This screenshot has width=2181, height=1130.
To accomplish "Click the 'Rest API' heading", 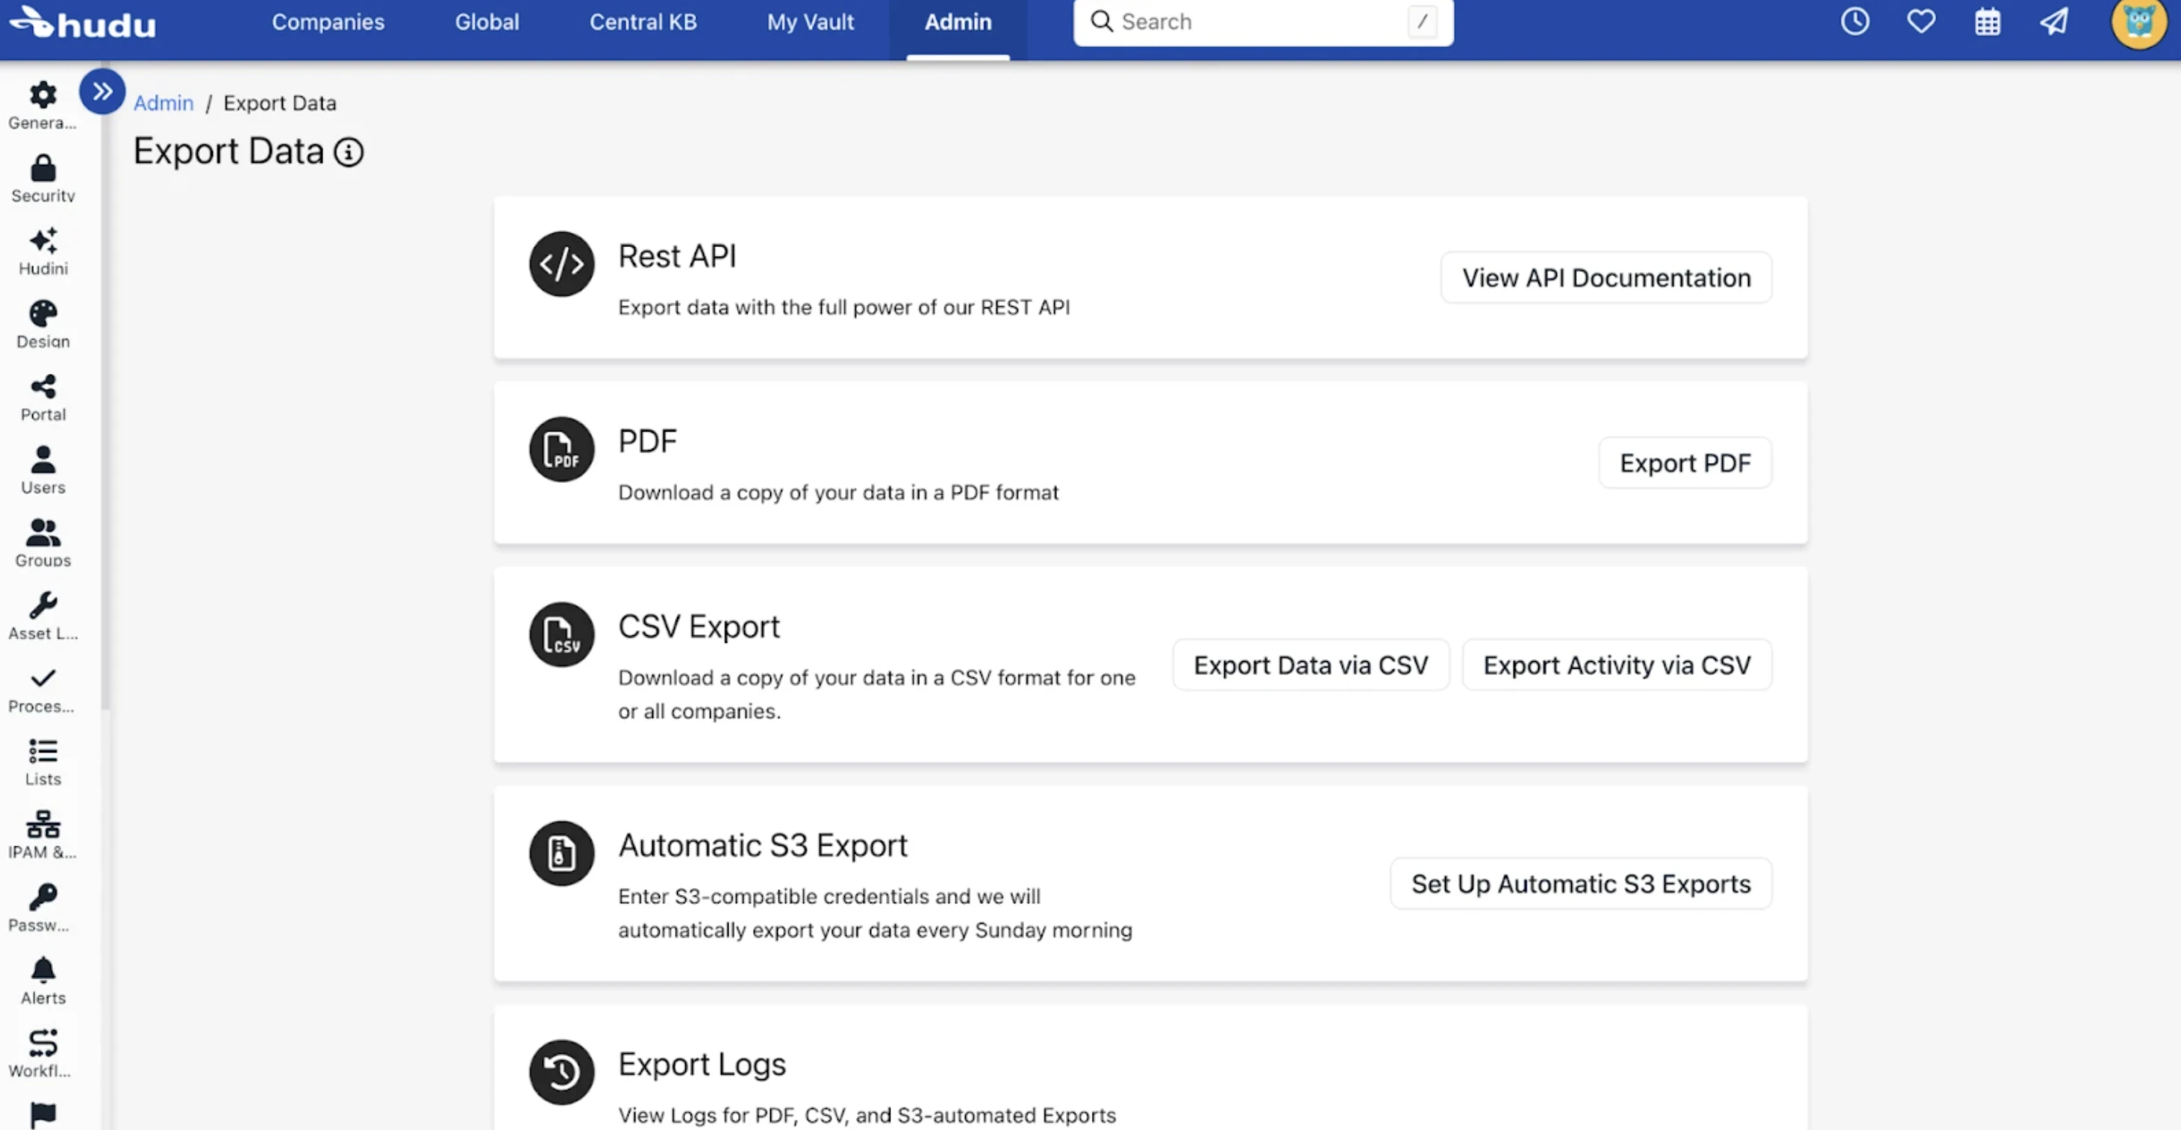I will tap(677, 257).
